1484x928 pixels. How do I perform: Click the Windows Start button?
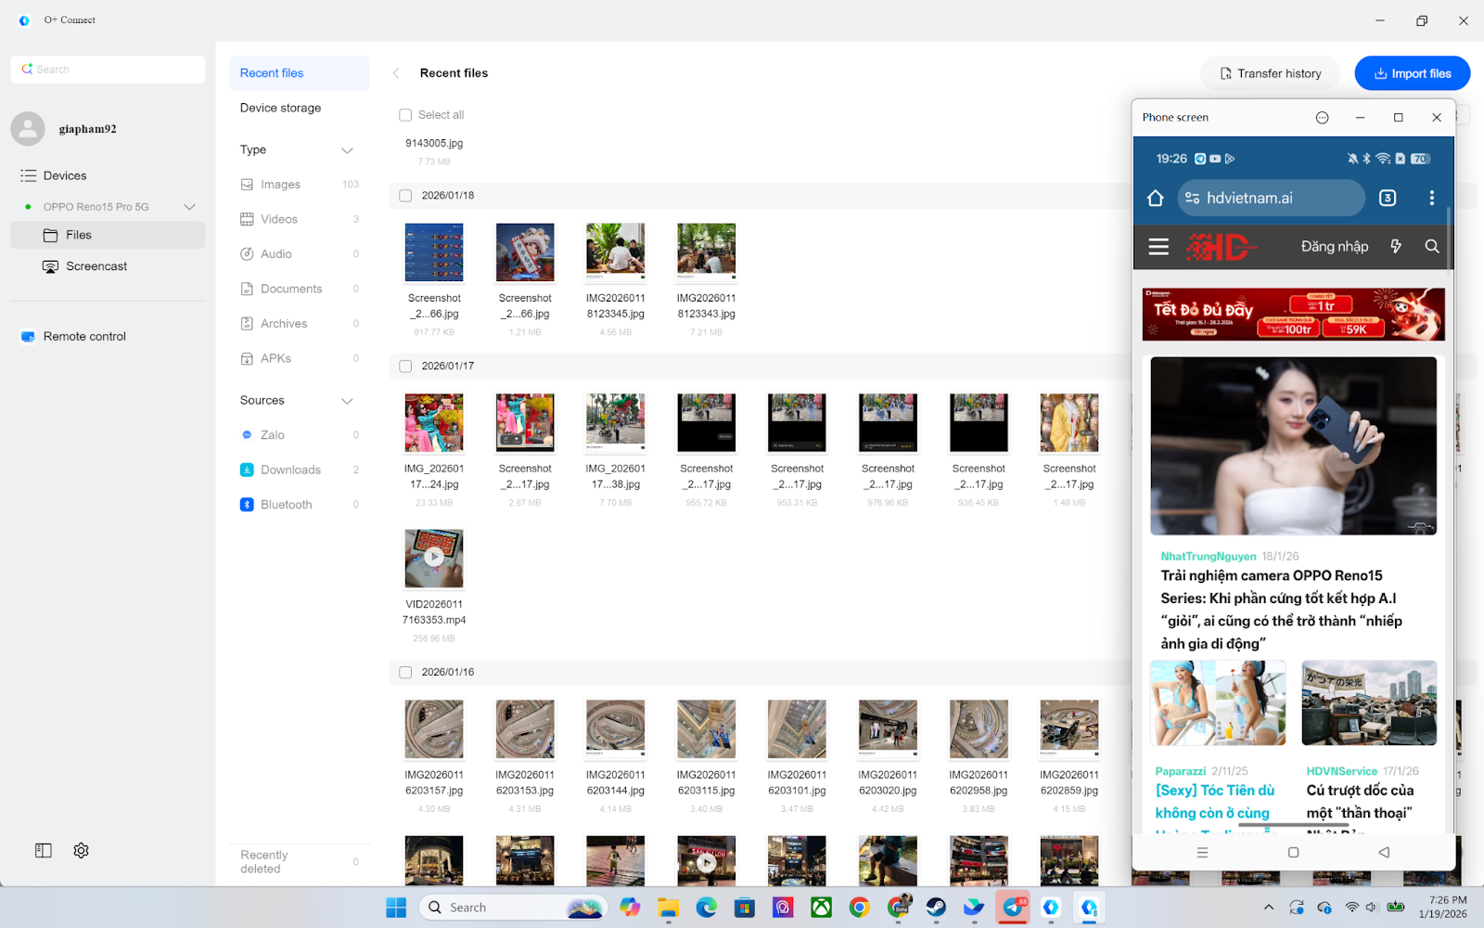(x=396, y=908)
